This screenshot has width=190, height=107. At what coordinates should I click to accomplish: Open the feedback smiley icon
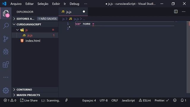pyautogui.click(x=175, y=100)
